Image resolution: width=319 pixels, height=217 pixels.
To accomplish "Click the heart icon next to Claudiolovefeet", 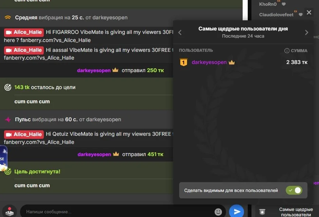I will tap(300, 15).
